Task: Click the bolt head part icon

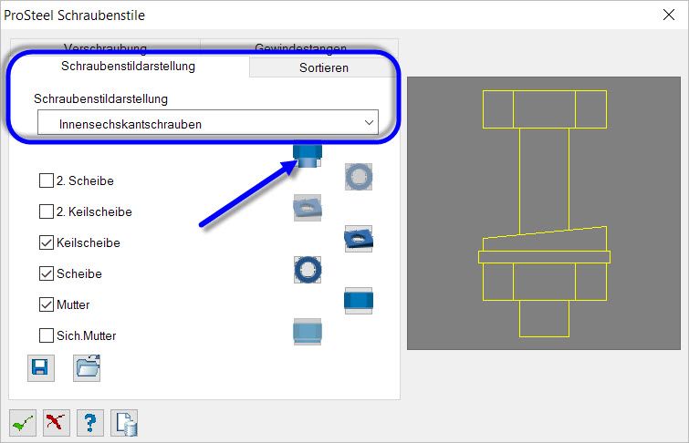Action: tap(308, 156)
